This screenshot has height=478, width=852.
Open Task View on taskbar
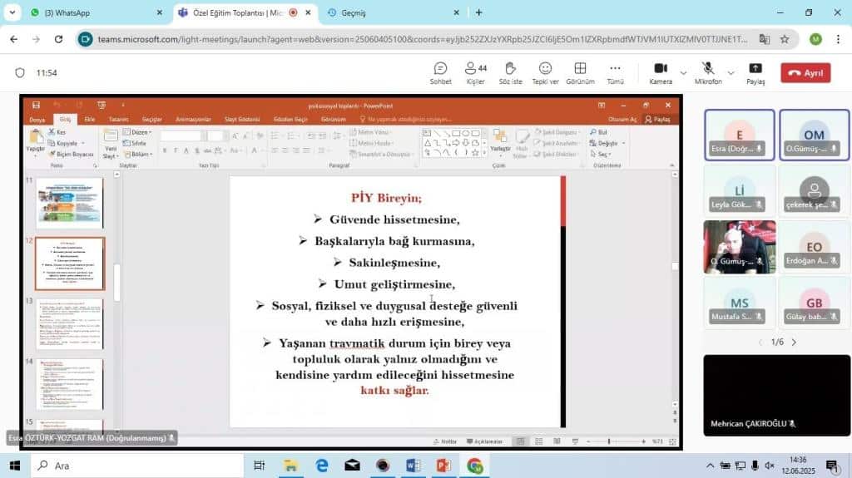tap(260, 466)
